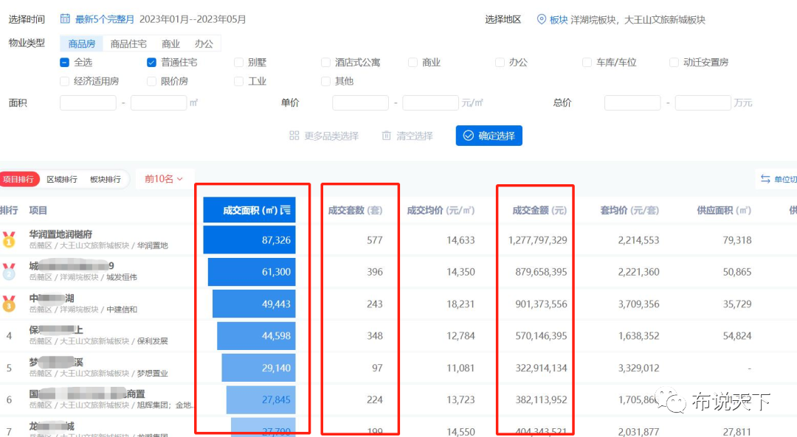The height and width of the screenshot is (437, 797).
Task: Click the calendar icon beside 最新5个完整月
Action: [x=65, y=19]
